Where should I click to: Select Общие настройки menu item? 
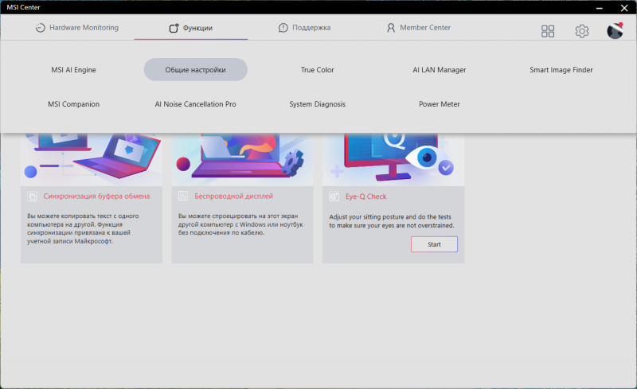click(195, 70)
